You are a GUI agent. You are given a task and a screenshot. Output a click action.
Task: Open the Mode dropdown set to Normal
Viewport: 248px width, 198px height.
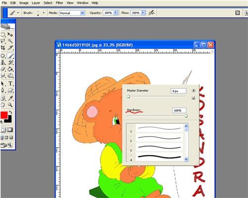click(x=72, y=13)
